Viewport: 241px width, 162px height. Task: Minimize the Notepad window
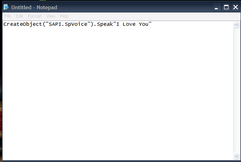click(x=217, y=7)
